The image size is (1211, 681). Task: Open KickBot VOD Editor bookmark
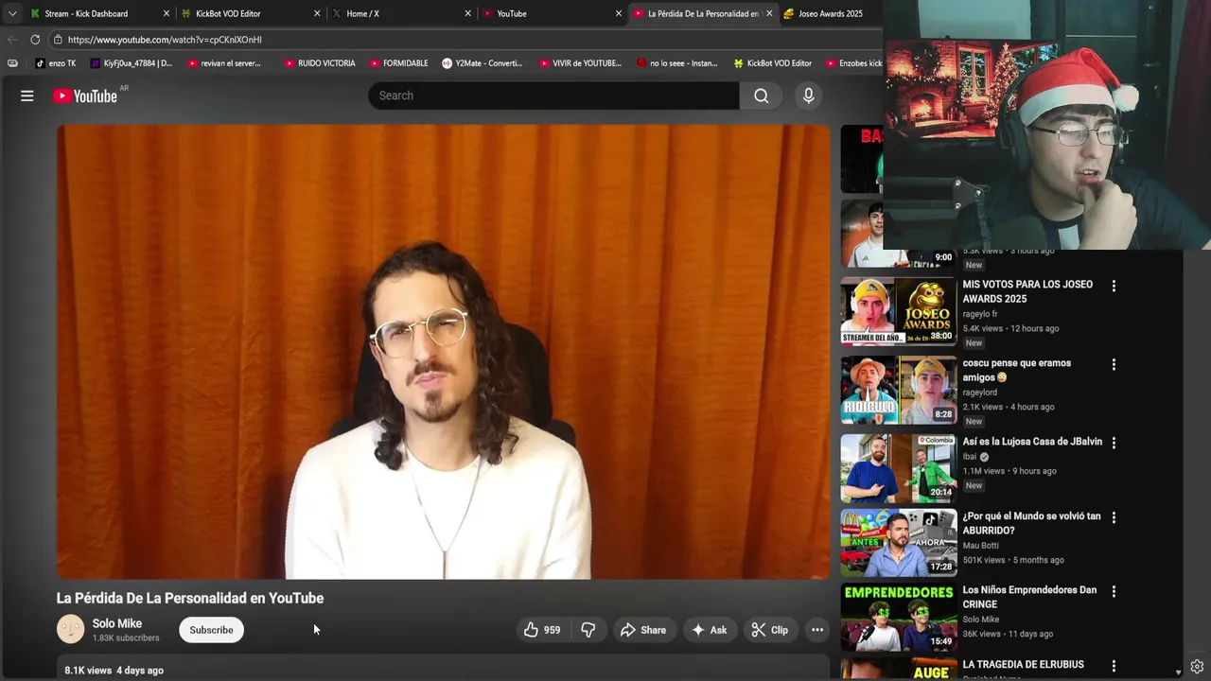coord(772,63)
